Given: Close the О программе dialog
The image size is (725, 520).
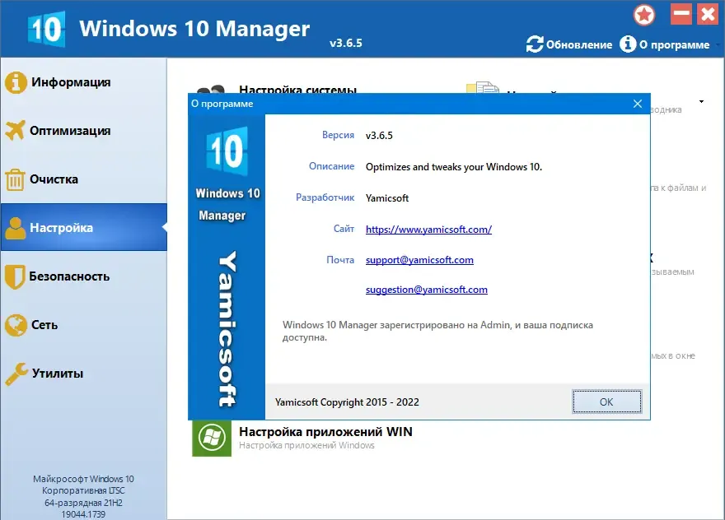Looking at the screenshot, I should click(x=638, y=104).
